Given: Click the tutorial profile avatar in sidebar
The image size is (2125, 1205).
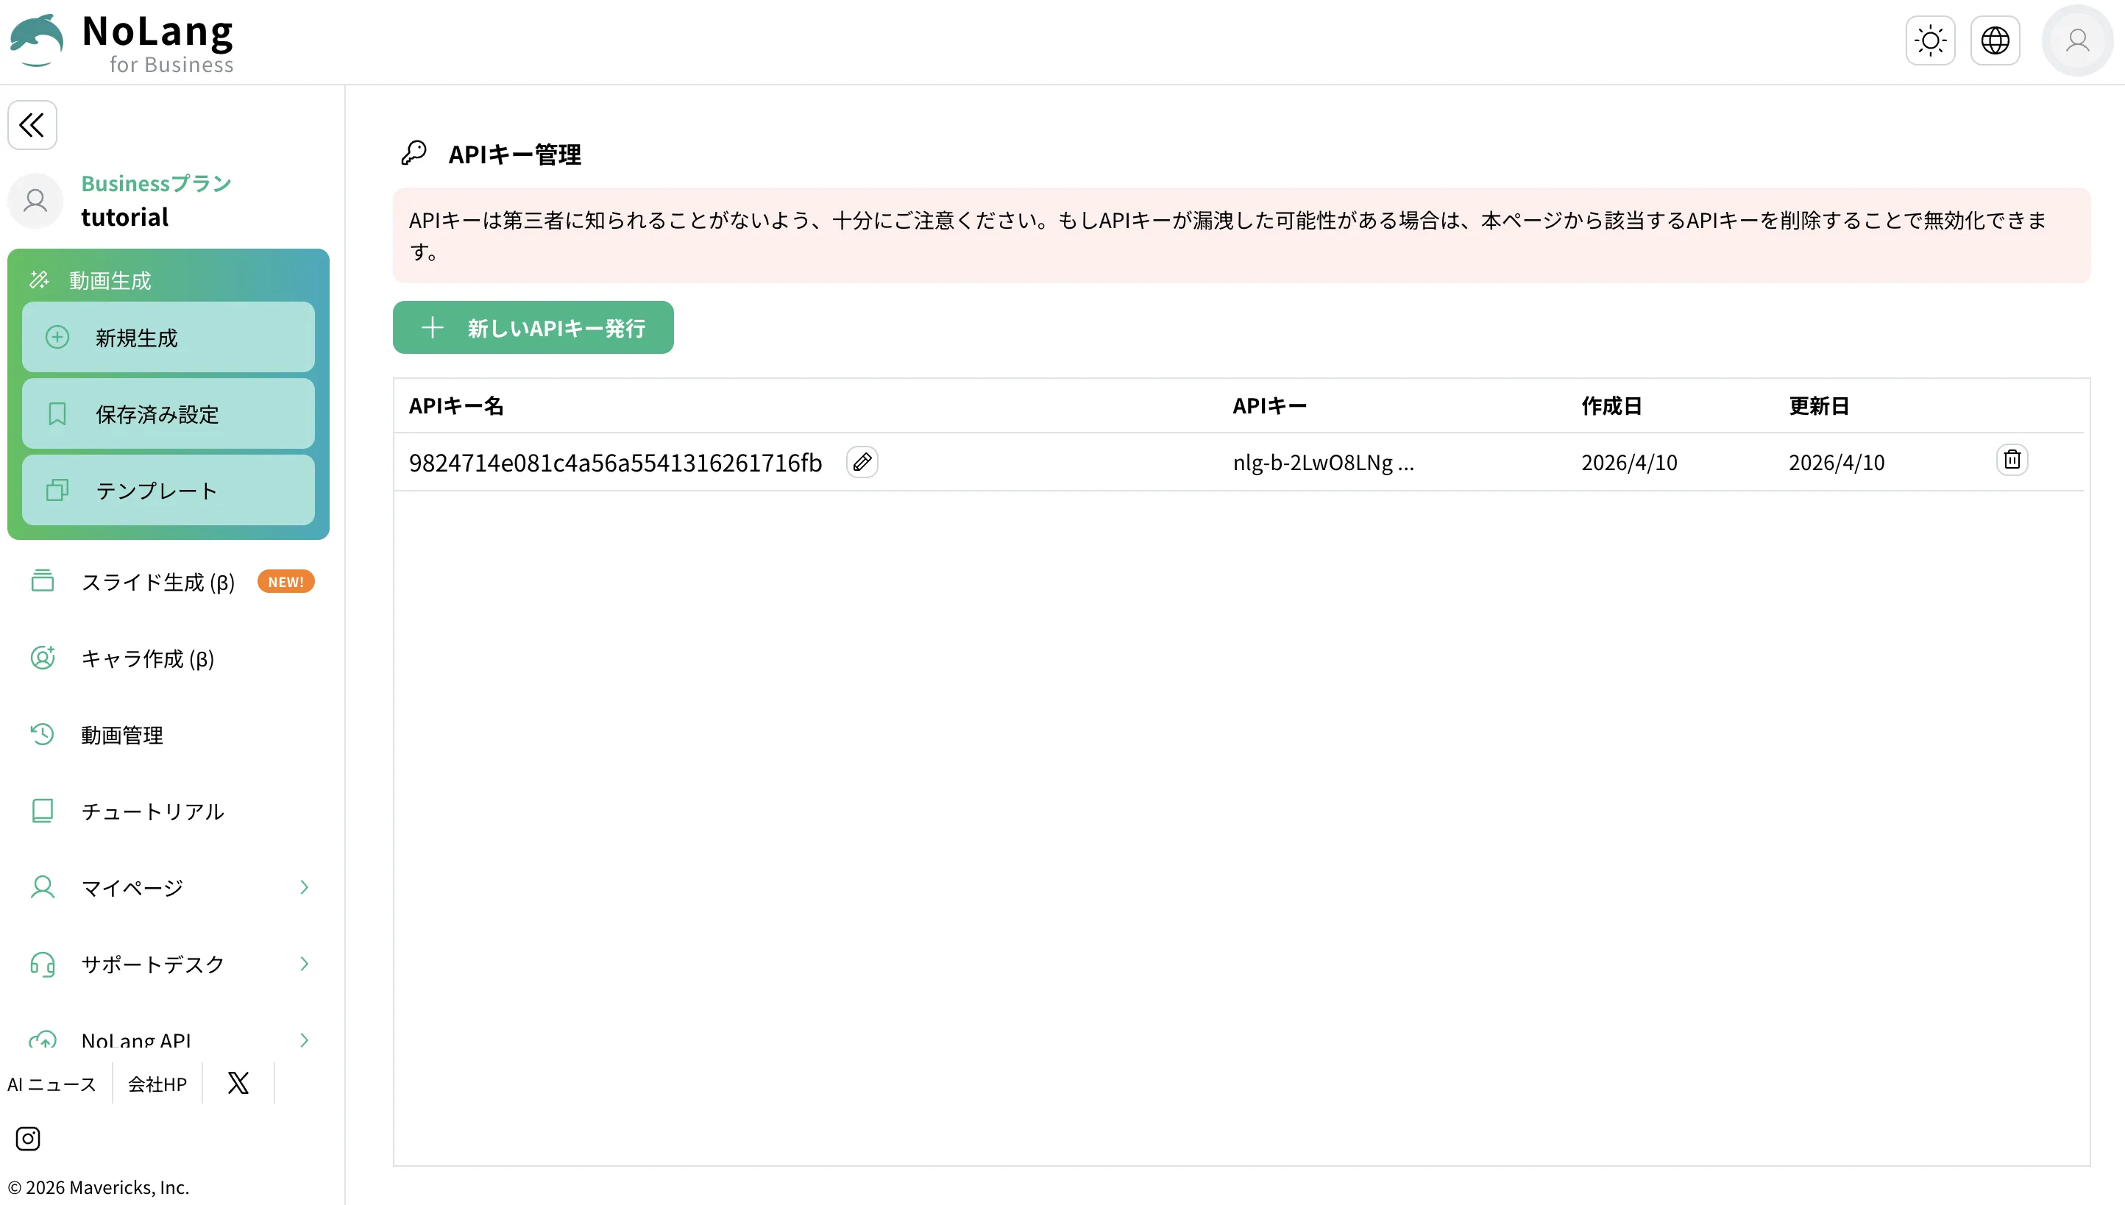Looking at the screenshot, I should coord(35,200).
